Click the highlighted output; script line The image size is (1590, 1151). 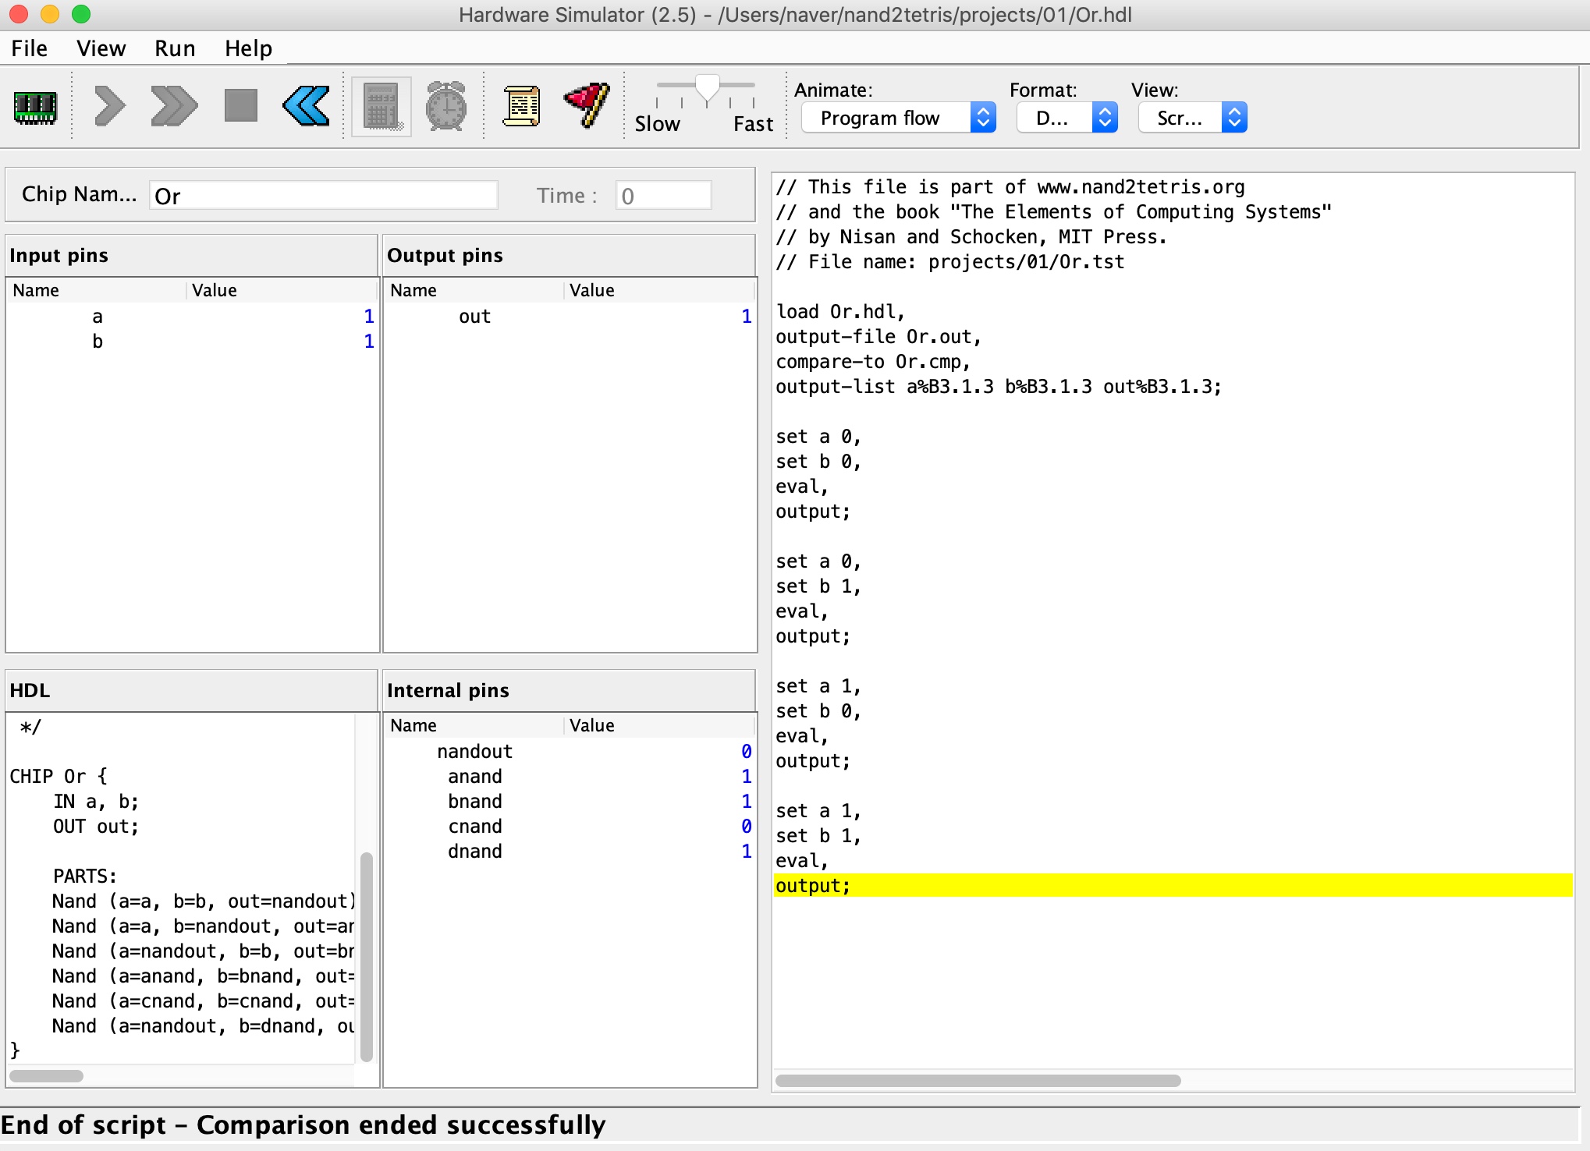point(1173,886)
